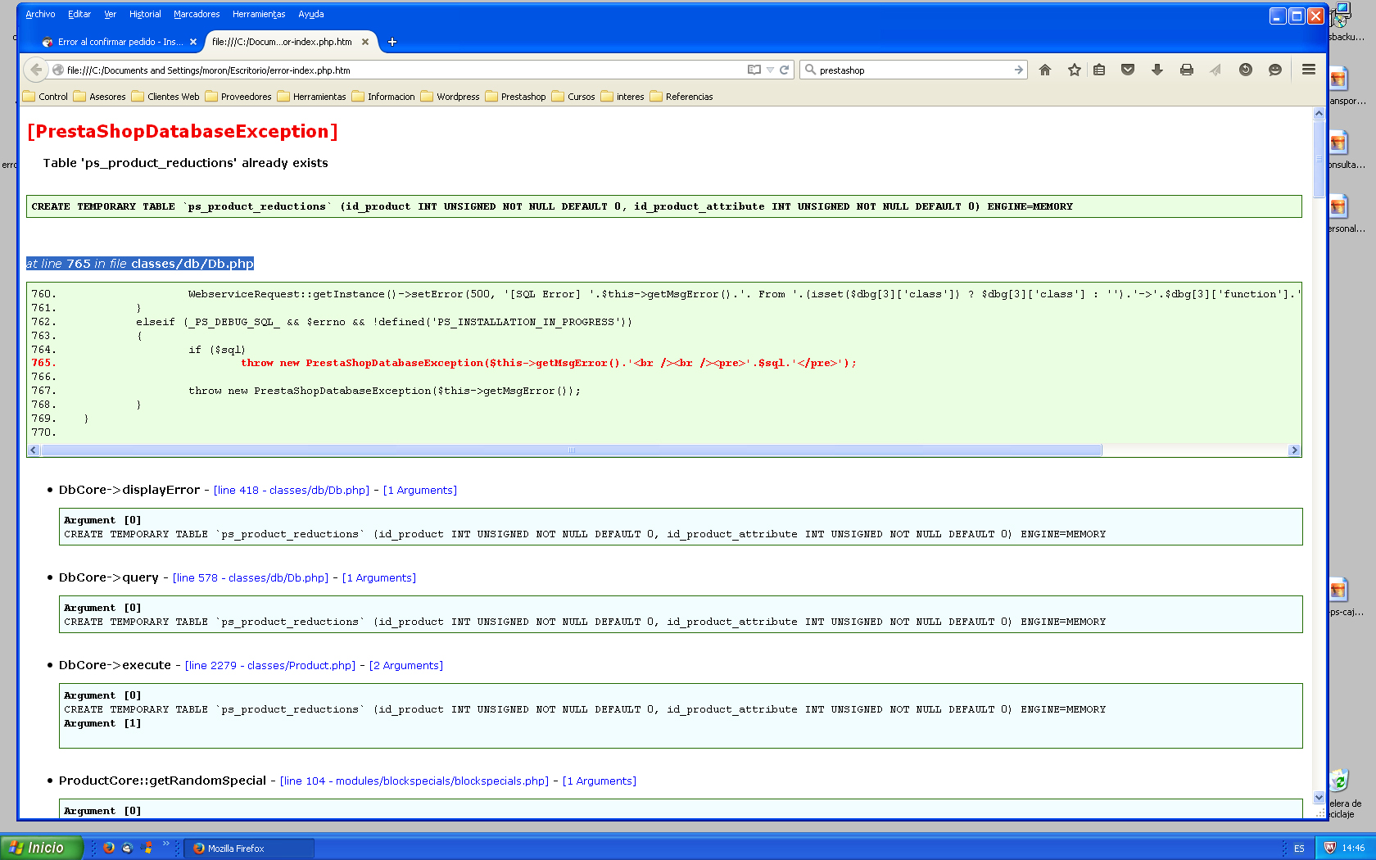The image size is (1376, 860).
Task: Bookmark this page with the star icon
Action: coord(1075,70)
